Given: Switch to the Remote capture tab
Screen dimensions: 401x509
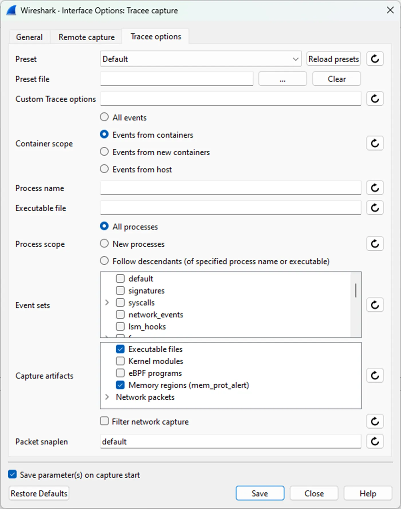Looking at the screenshot, I should pyautogui.click(x=87, y=37).
